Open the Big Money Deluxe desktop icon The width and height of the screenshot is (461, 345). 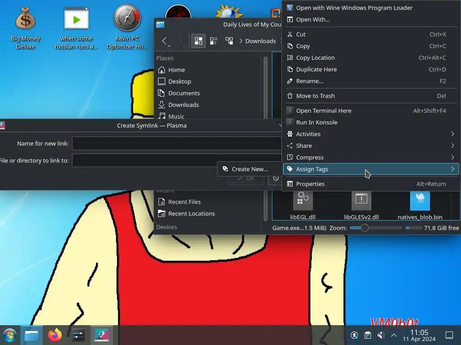[26, 28]
